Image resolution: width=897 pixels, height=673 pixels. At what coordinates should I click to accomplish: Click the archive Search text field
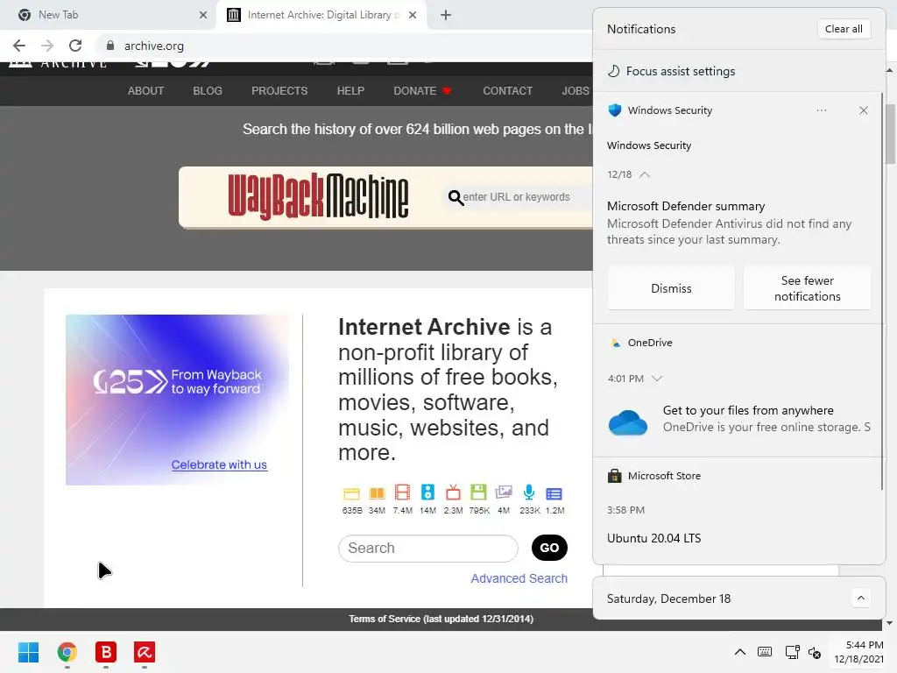pos(428,549)
